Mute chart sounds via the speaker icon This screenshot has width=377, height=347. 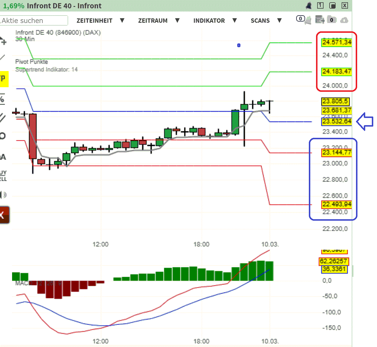click(3, 195)
